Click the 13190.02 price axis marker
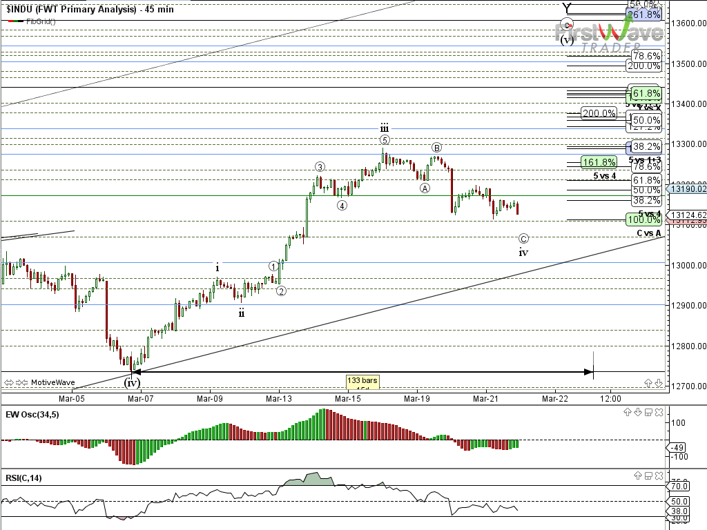Viewport: 707px width, 530px height. pos(688,188)
